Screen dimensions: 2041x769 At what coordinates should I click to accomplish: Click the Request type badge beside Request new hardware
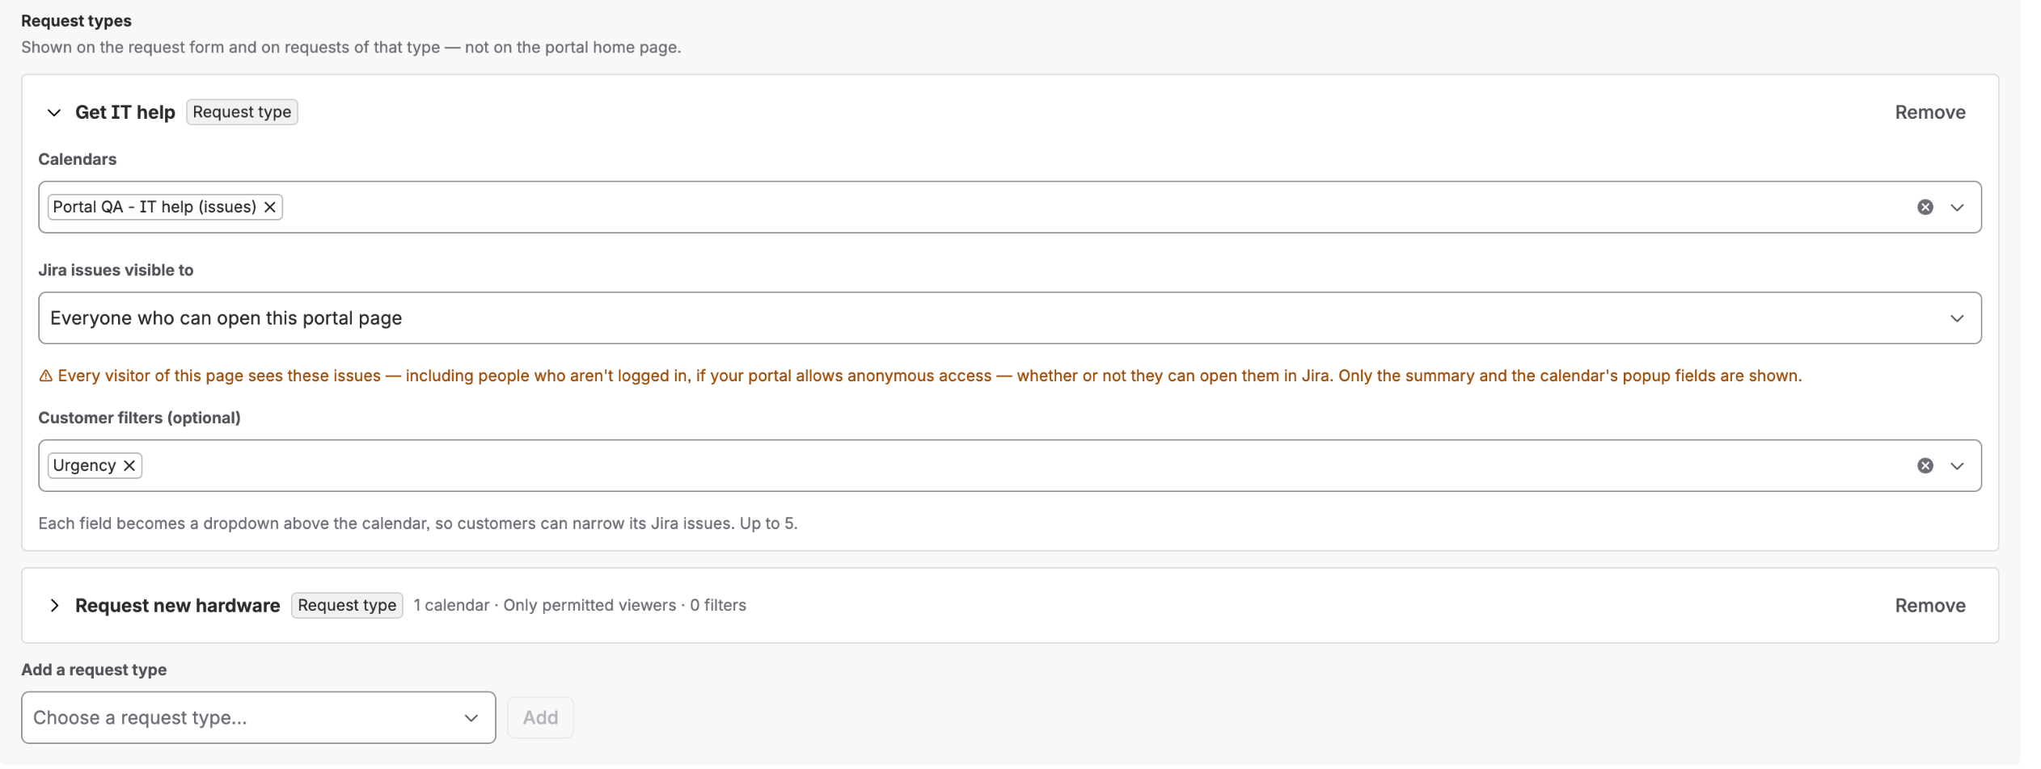pyautogui.click(x=347, y=606)
